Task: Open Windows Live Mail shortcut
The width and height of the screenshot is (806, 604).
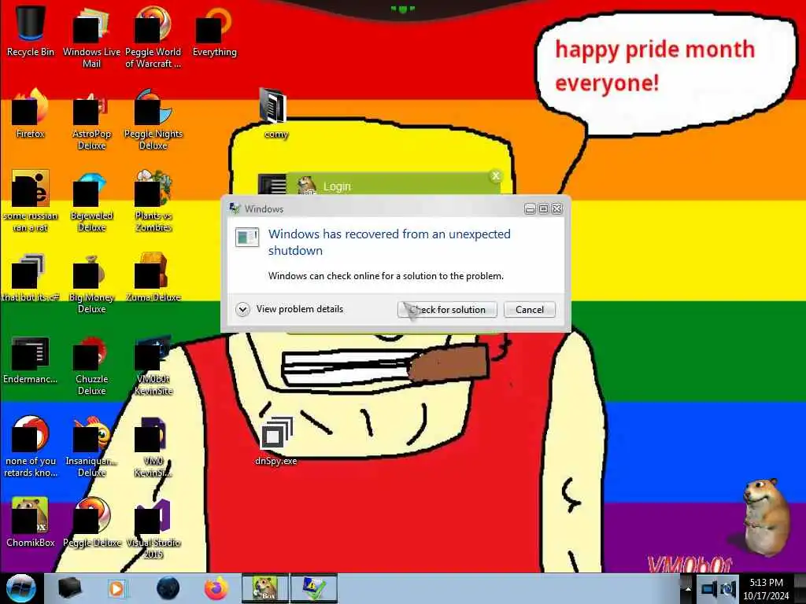Action: (x=91, y=36)
